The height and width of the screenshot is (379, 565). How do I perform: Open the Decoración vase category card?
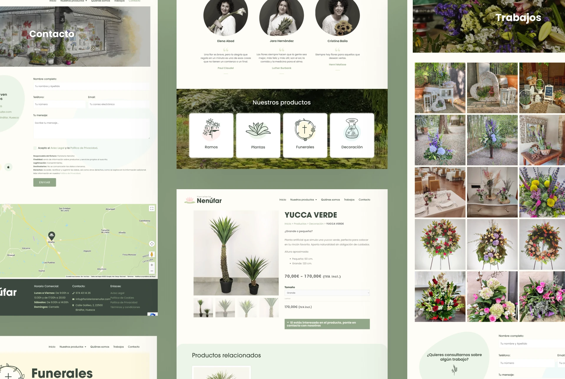click(x=352, y=135)
